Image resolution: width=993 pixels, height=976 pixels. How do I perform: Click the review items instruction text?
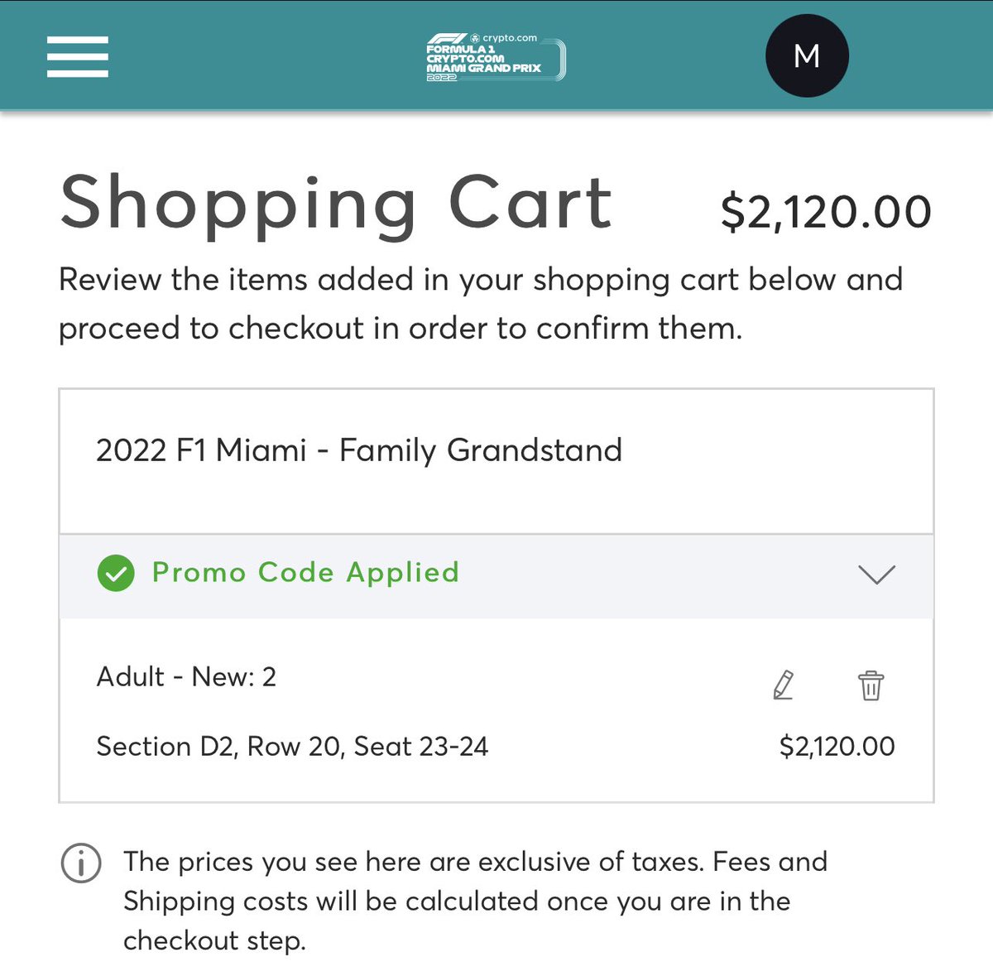(x=480, y=304)
